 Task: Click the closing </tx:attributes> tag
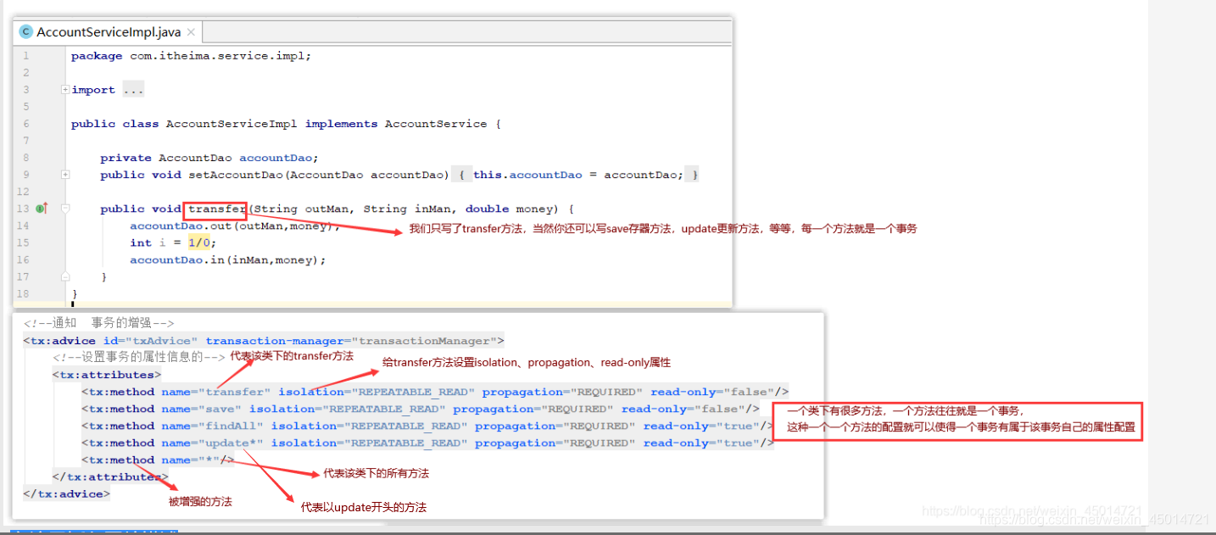click(110, 476)
